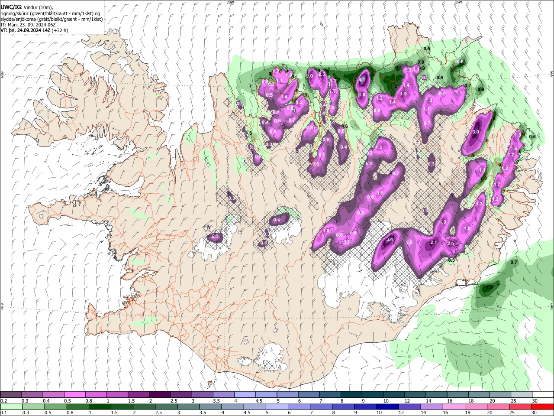554x416 pixels.
Task: Click the 'IT: Mán. 23. 09. 2024 06Z' line
Action: point(28,25)
